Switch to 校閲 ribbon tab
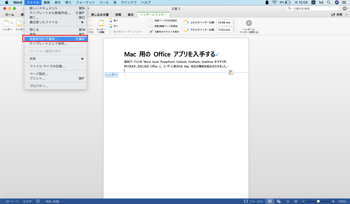 (x=118, y=15)
